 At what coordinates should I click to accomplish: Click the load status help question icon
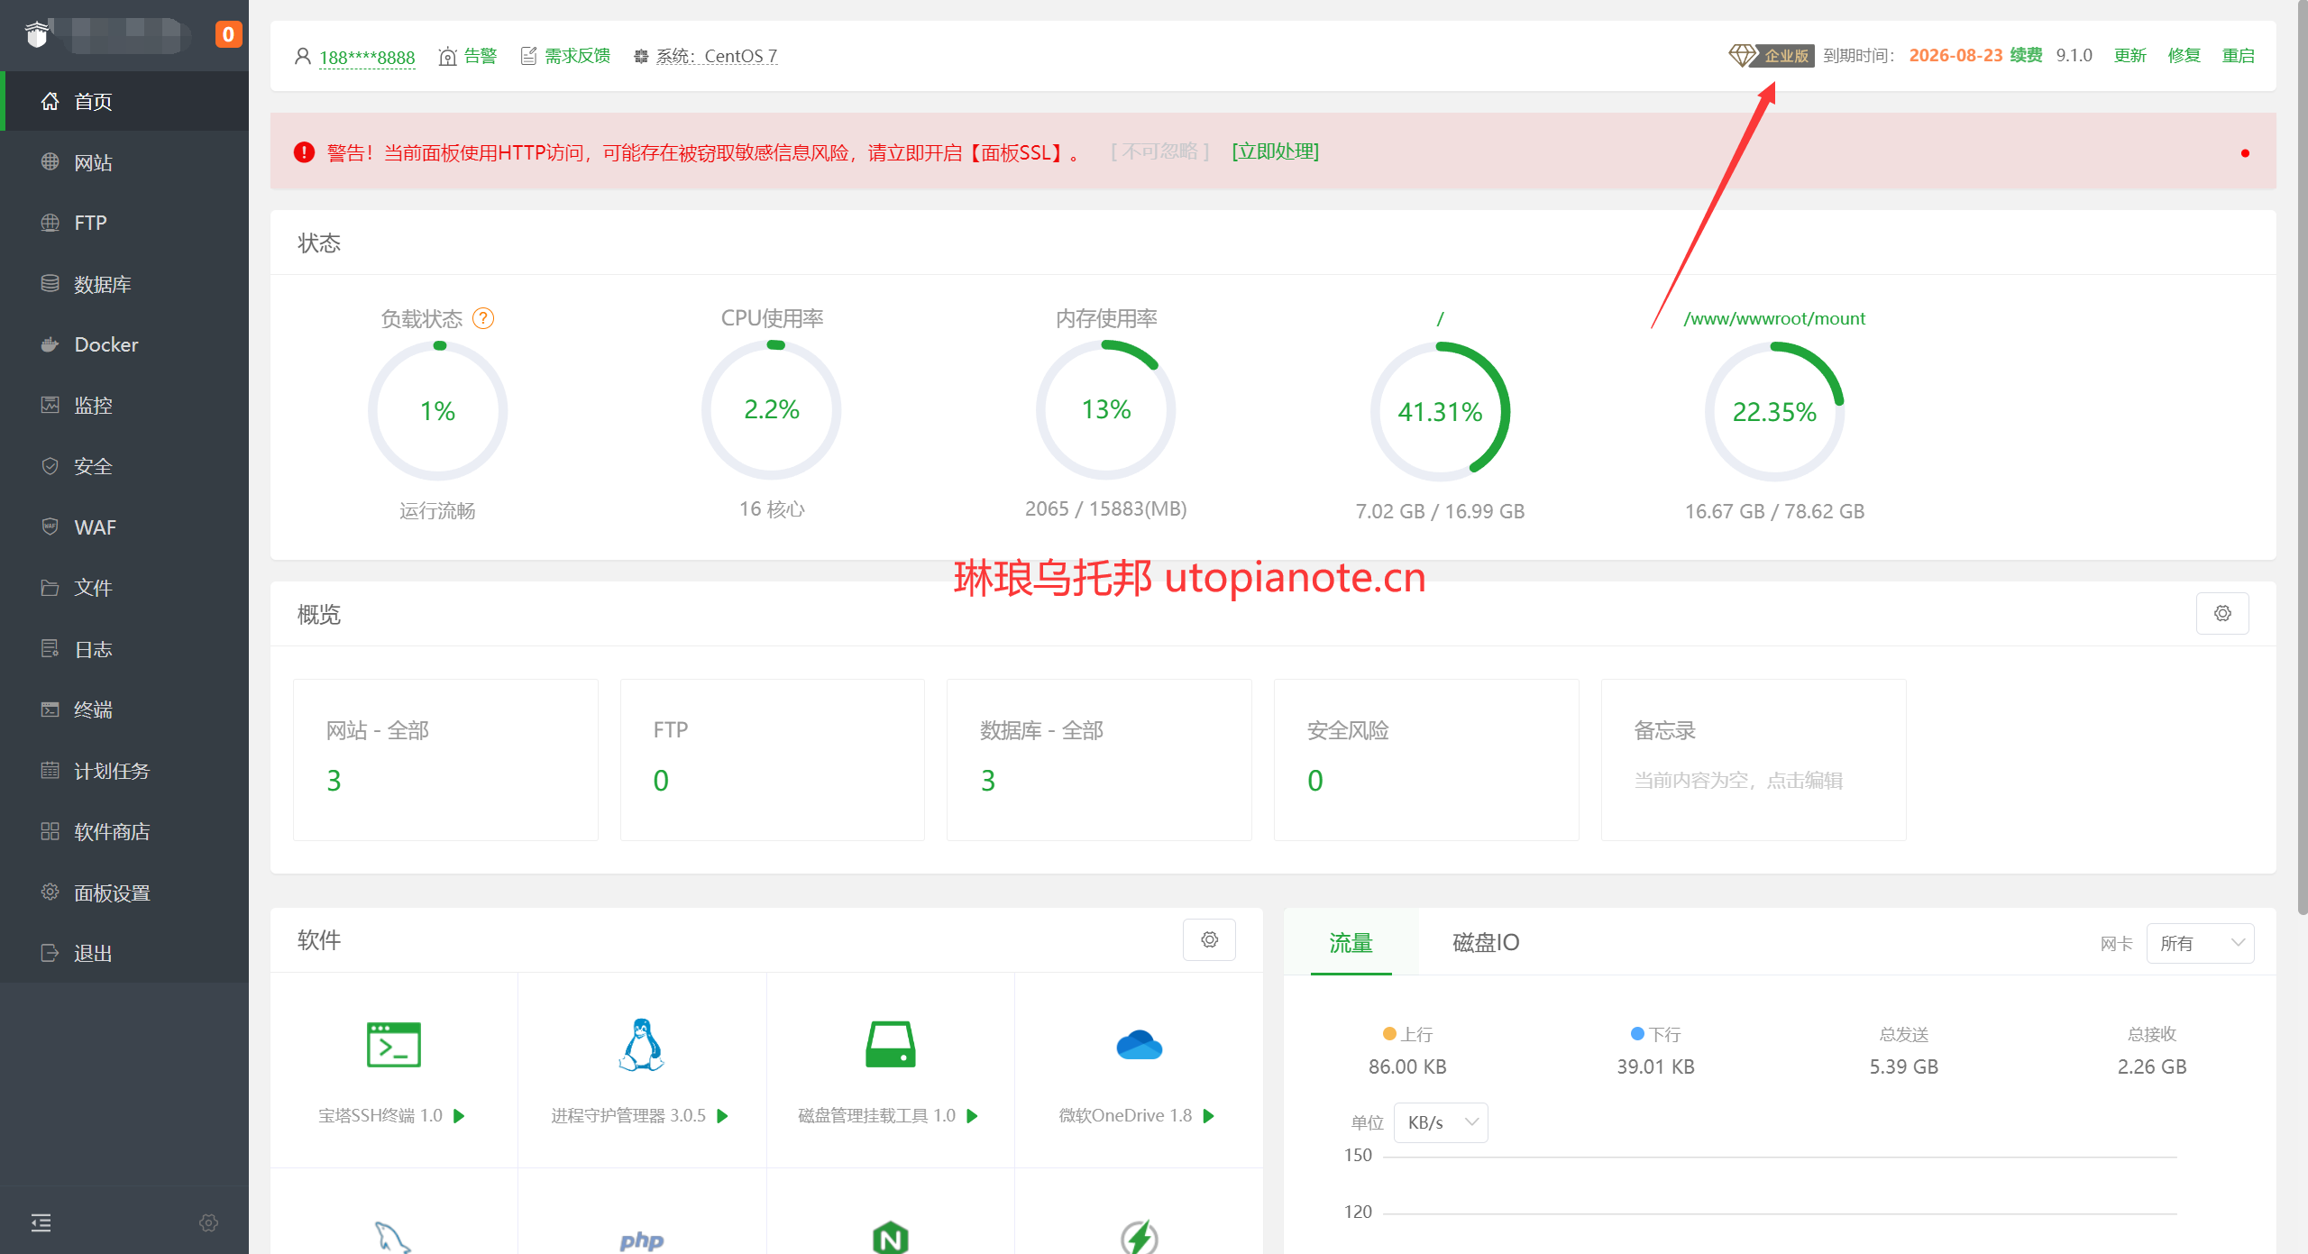pyautogui.click(x=483, y=318)
